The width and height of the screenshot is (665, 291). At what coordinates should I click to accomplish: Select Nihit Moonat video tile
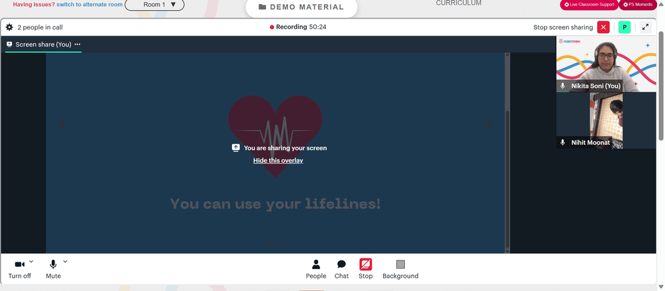(x=606, y=121)
